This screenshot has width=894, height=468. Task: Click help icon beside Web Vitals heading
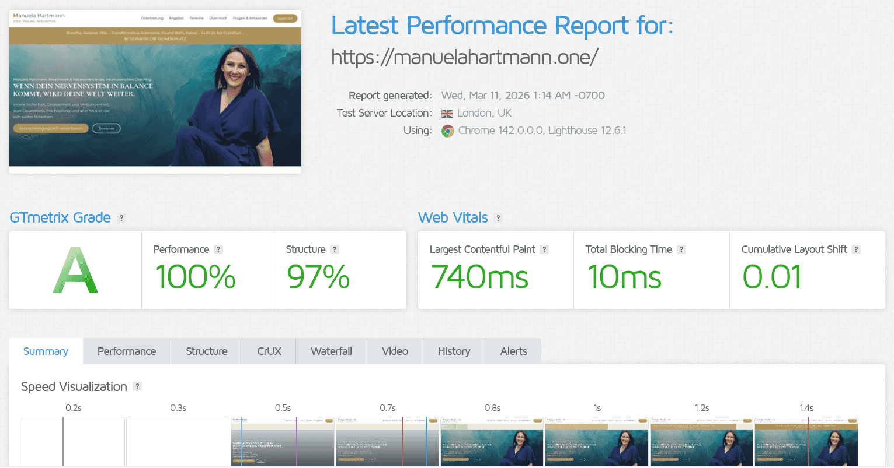tap(498, 218)
